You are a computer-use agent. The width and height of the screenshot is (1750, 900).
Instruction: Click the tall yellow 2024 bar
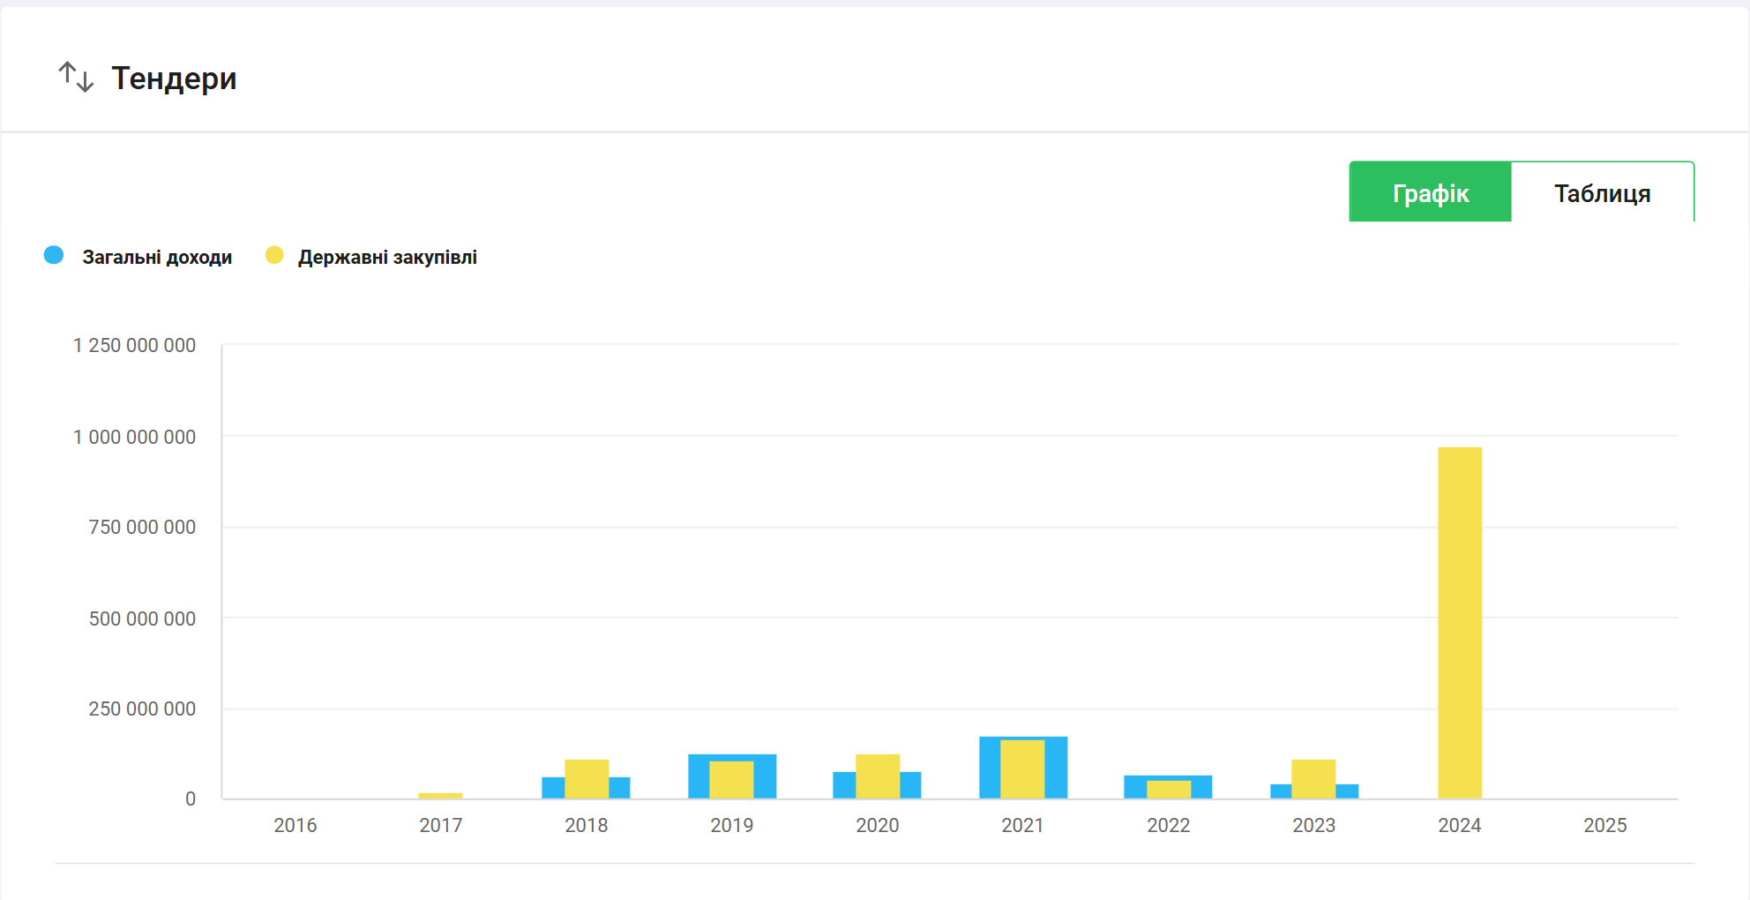tap(1460, 622)
